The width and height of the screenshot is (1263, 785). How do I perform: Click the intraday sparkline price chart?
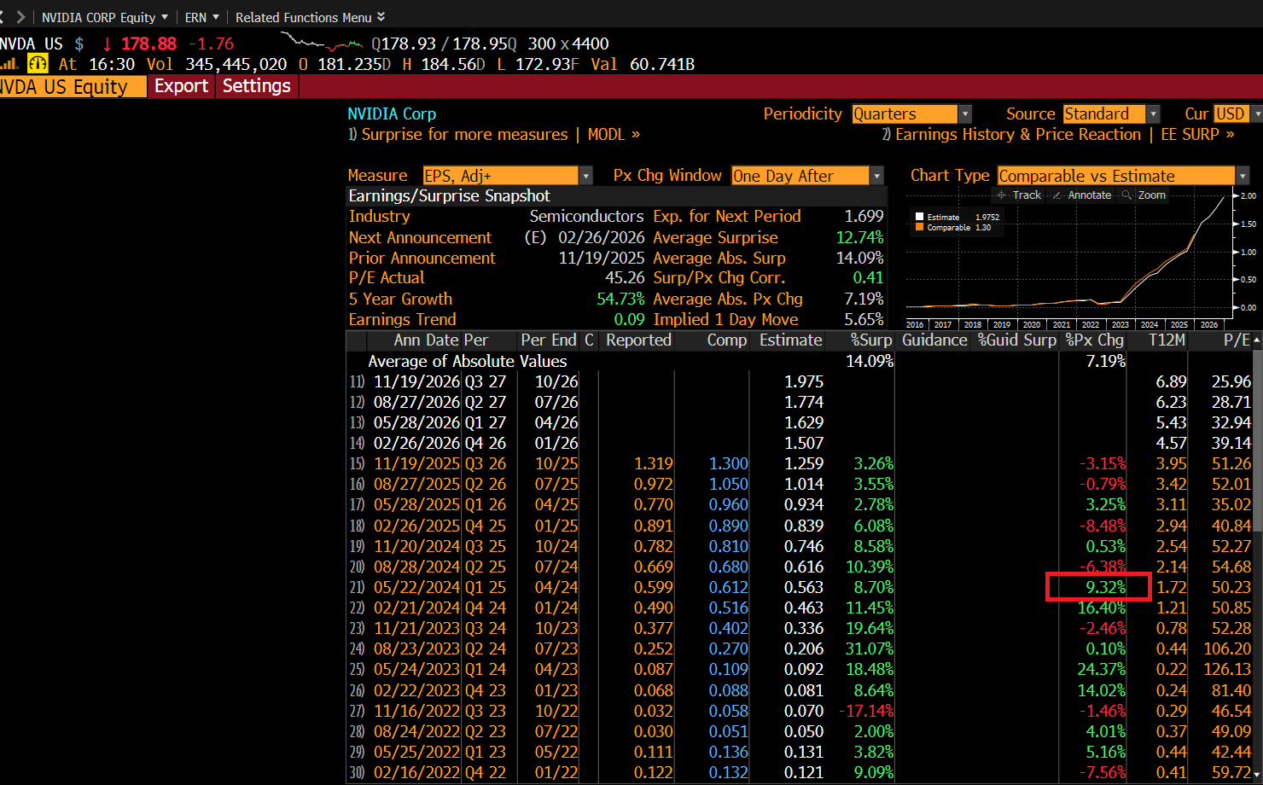323,42
